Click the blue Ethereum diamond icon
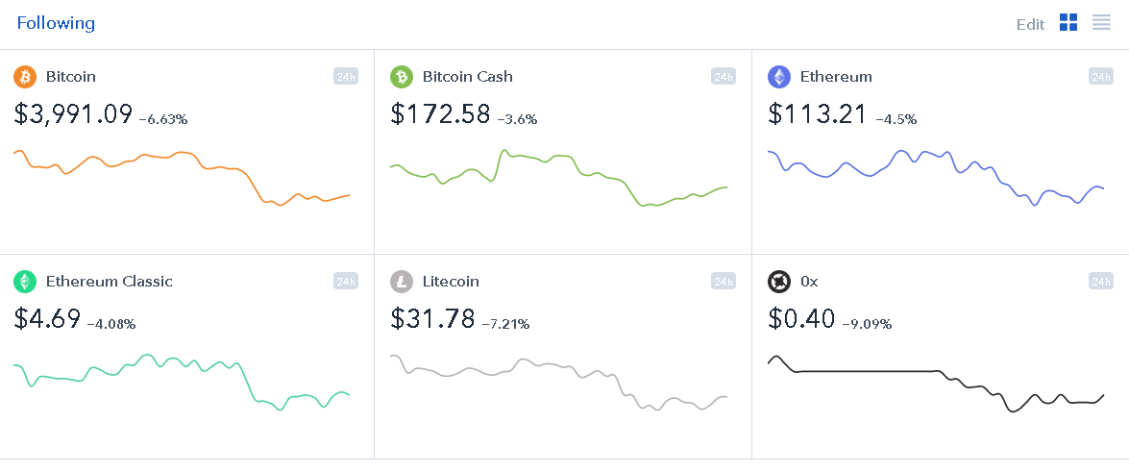This screenshot has width=1129, height=472. tap(779, 76)
